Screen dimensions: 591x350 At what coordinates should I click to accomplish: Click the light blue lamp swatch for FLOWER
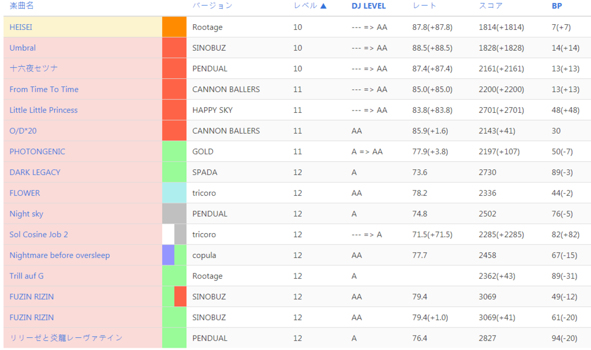tap(174, 193)
